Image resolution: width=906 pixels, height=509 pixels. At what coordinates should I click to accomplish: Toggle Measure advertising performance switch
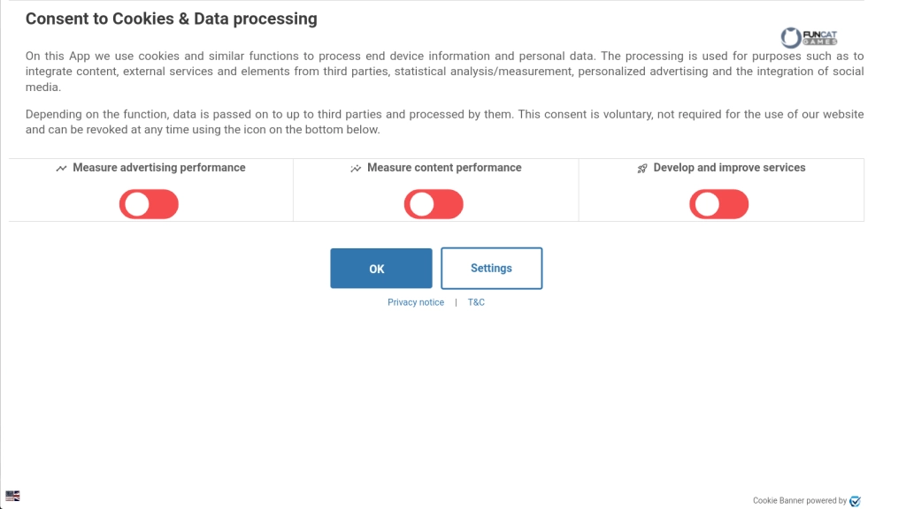click(149, 204)
